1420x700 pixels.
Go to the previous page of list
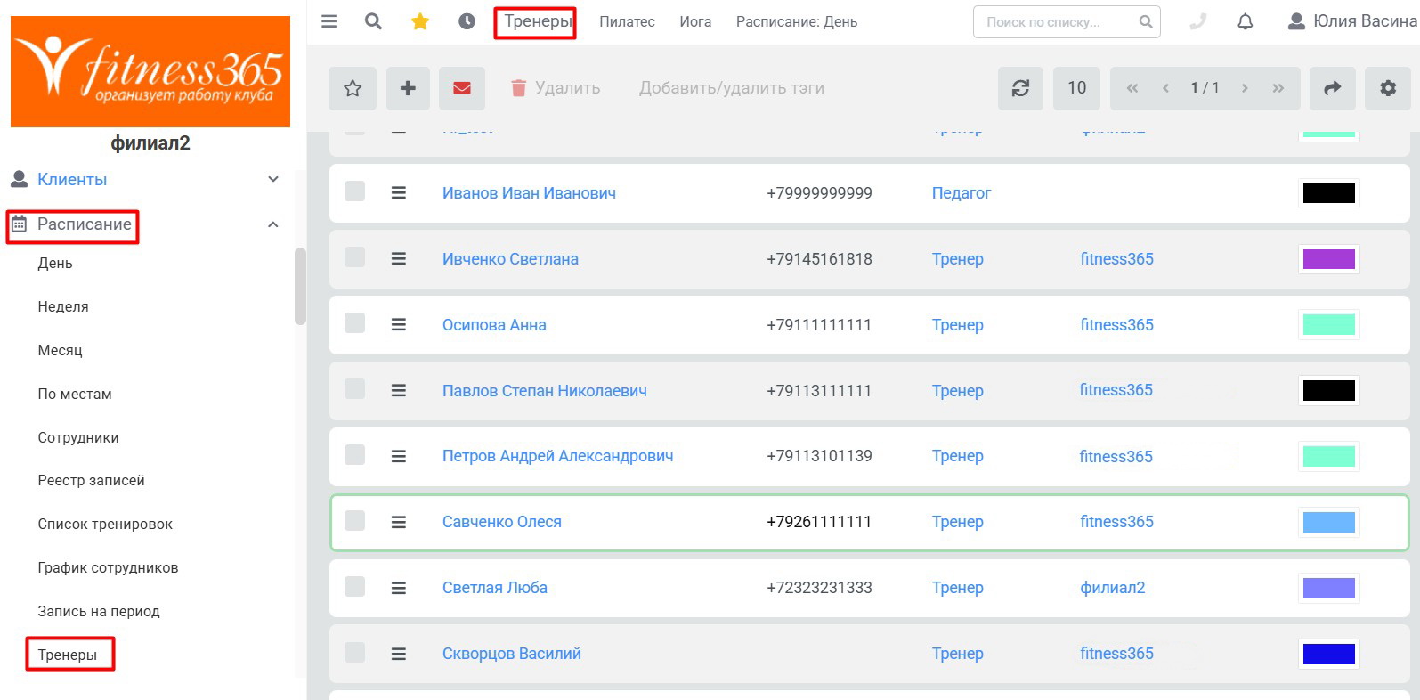coord(1166,88)
